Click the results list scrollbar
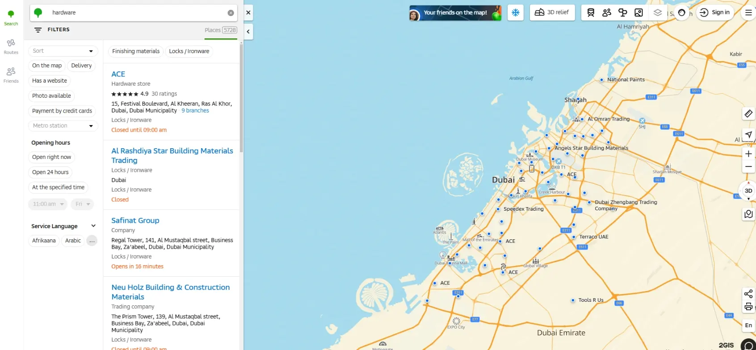Image resolution: width=756 pixels, height=350 pixels. click(x=241, y=98)
